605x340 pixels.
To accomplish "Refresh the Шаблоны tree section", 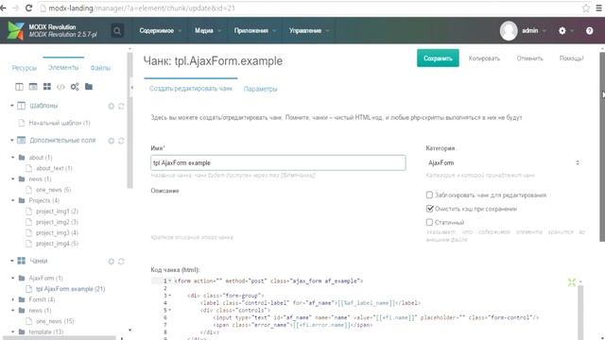I will 121,106.
